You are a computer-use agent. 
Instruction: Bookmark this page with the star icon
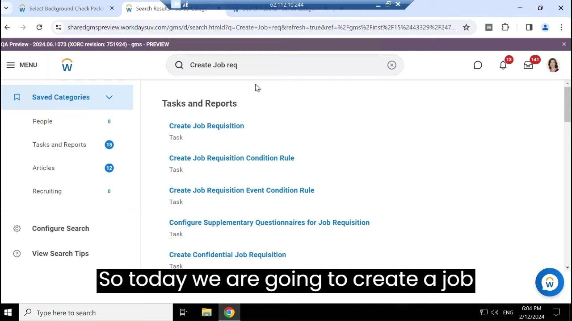466,27
